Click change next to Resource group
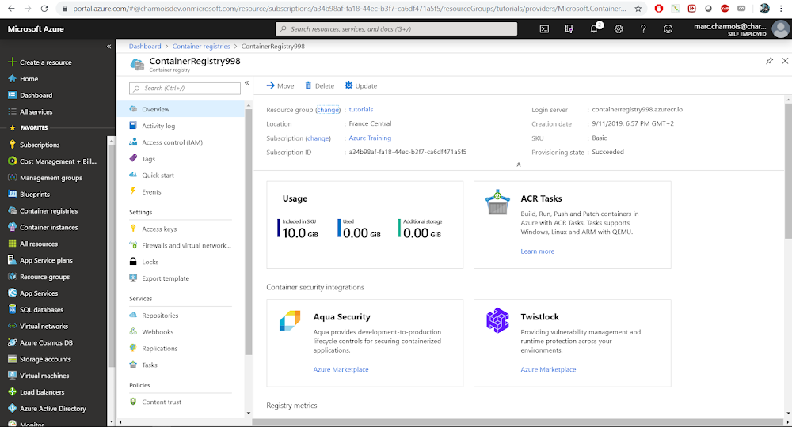This screenshot has height=427, width=792. 328,110
